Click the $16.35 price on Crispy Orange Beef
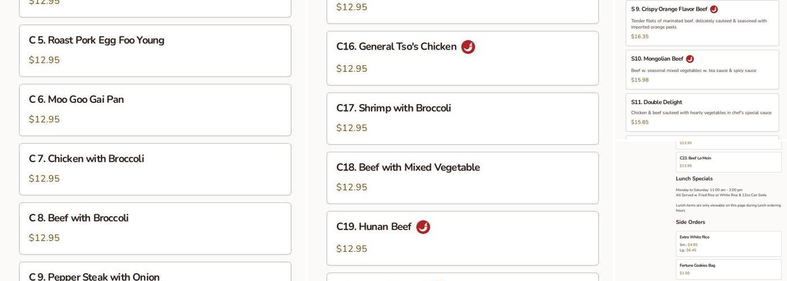 [640, 37]
